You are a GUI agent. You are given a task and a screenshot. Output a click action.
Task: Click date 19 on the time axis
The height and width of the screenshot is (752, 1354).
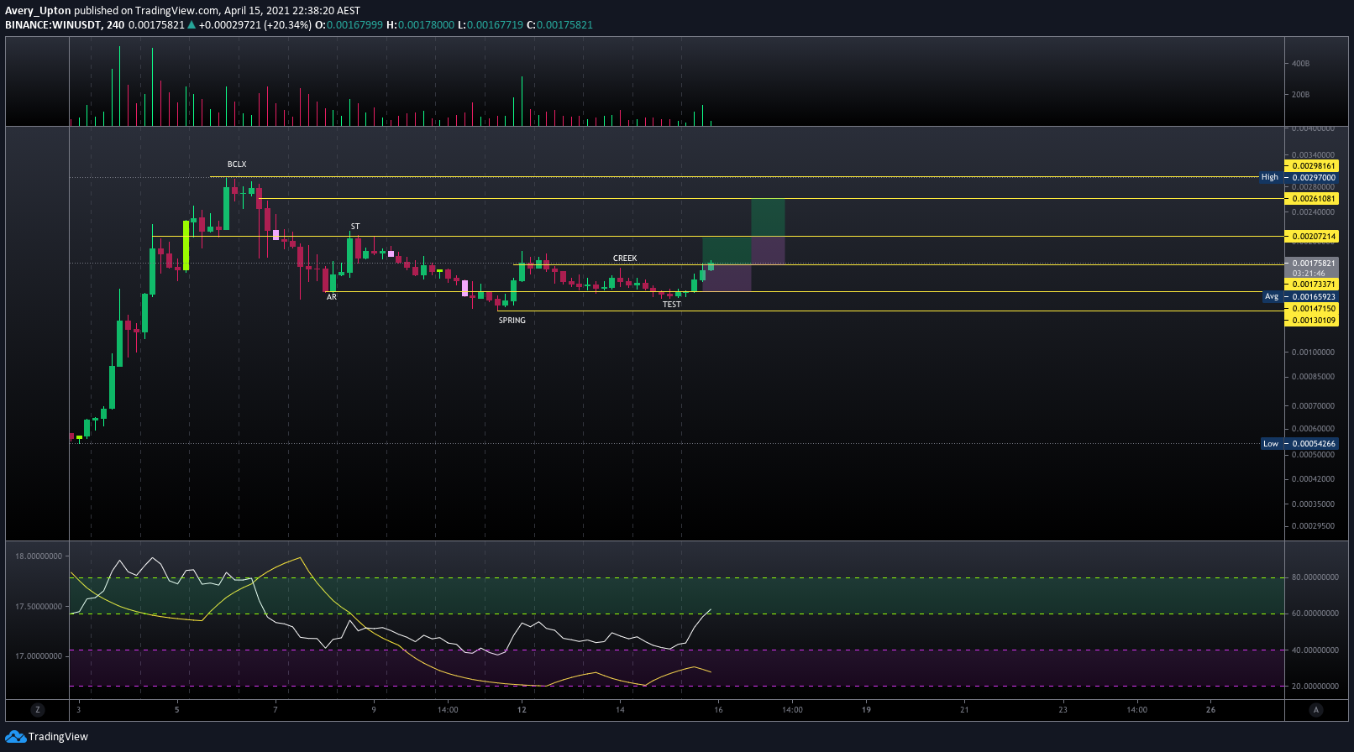[866, 710]
